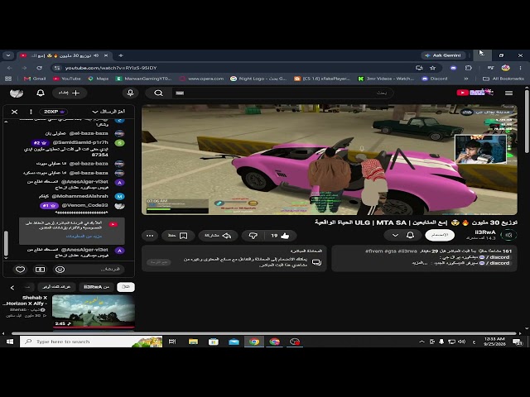This screenshot has width=530, height=397.
Task: Click the YouTube notifications bell in header
Action: (41, 93)
